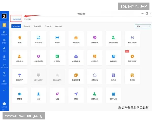Image resolution: width=152 pixels, height=122 pixels.
Task: Open the 加群好友 card
Action: point(95,95)
